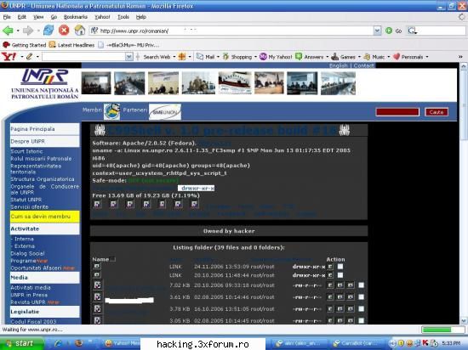Open Yahoo Shopping toolbar button
The image size is (468, 350).
coord(237,57)
